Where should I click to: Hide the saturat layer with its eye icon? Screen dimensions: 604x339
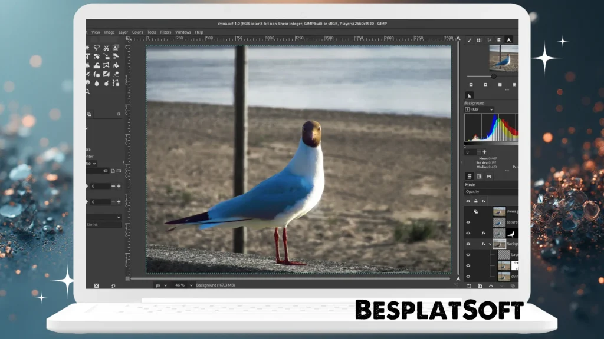pyautogui.click(x=468, y=222)
